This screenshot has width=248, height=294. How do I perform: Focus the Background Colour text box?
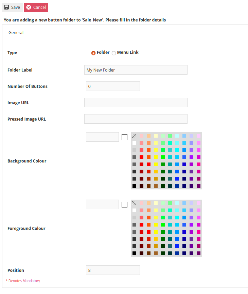tap(102, 137)
